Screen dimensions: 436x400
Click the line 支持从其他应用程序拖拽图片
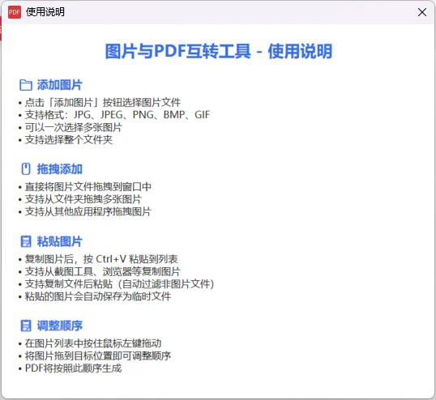[x=88, y=211]
